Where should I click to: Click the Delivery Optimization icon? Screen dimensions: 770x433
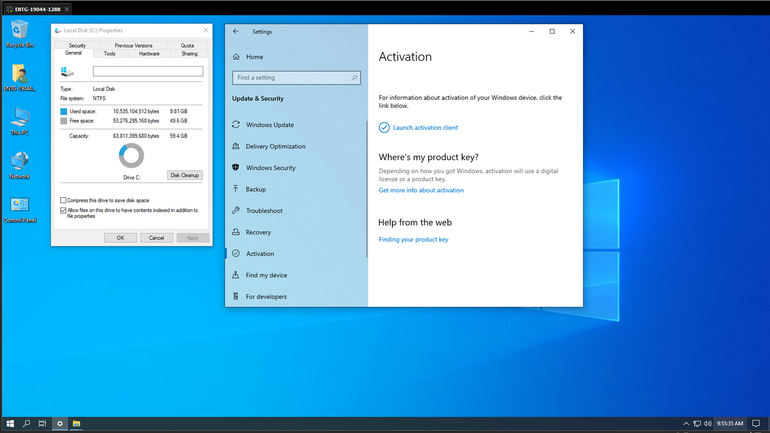coord(236,146)
